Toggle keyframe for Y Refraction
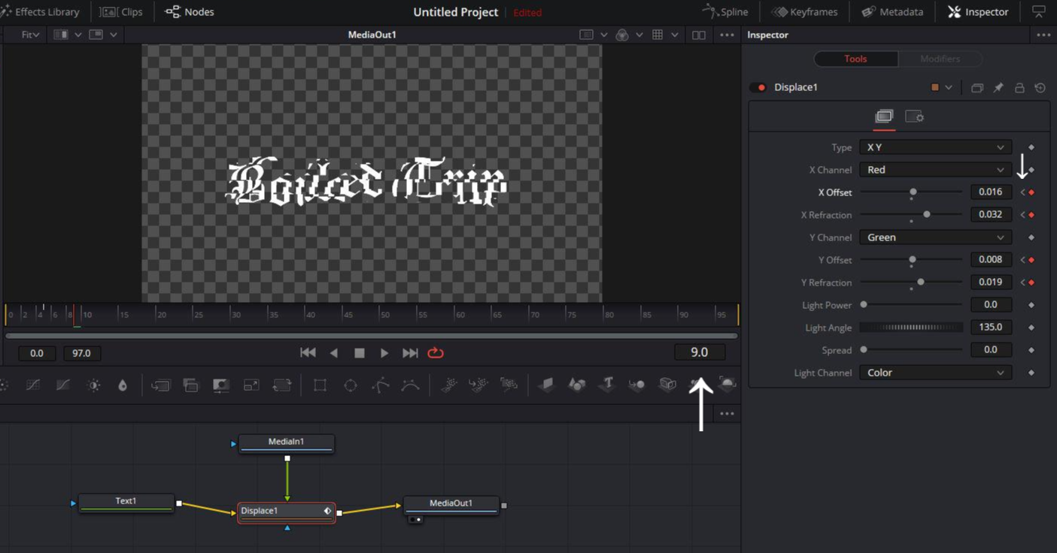 point(1031,283)
